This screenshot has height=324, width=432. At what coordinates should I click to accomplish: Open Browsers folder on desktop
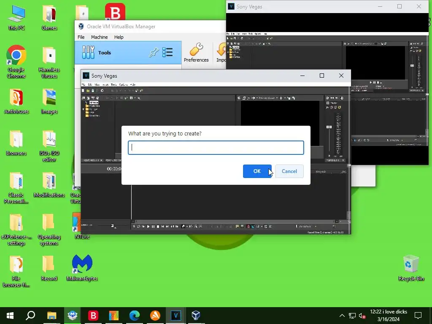point(16,143)
